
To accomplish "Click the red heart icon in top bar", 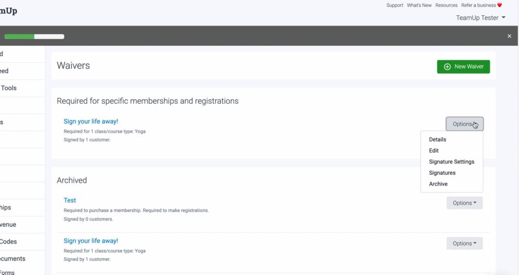I will click(x=500, y=6).
